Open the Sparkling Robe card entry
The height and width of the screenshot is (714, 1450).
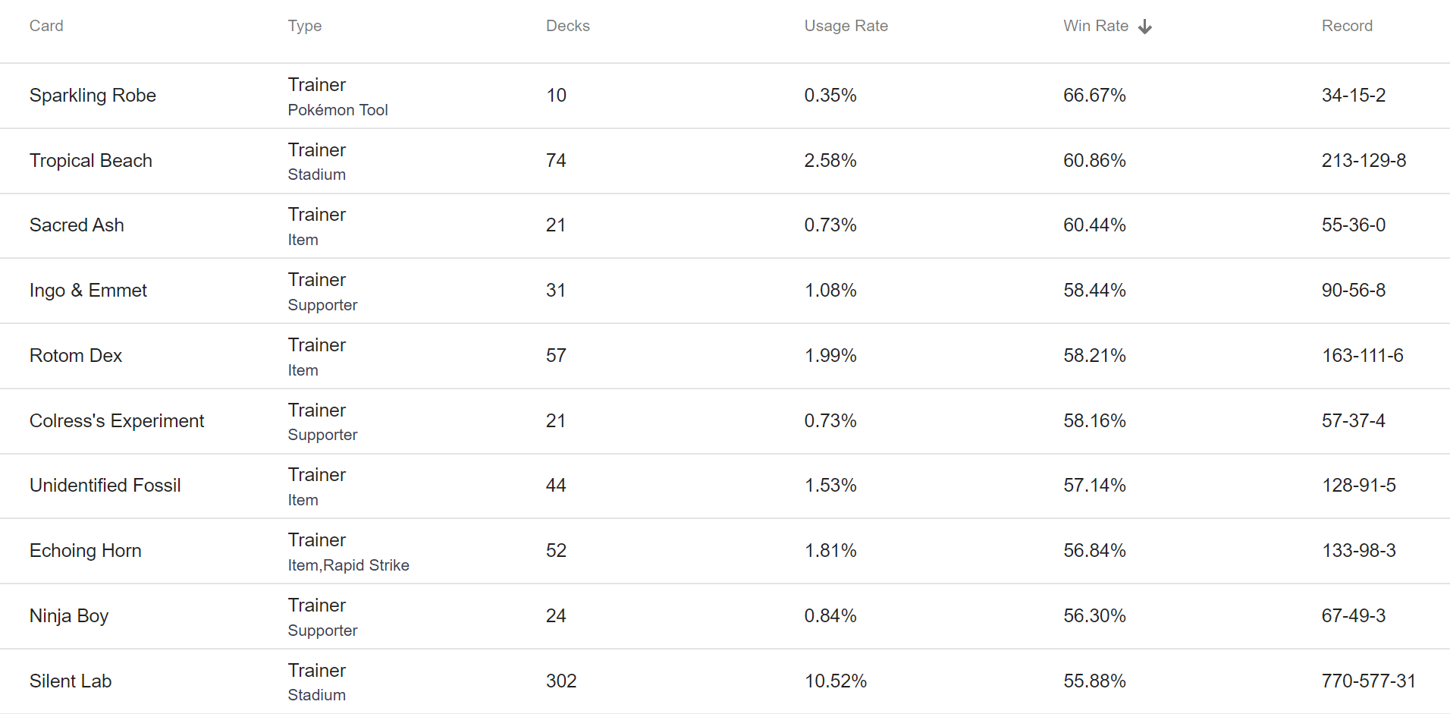(x=93, y=96)
